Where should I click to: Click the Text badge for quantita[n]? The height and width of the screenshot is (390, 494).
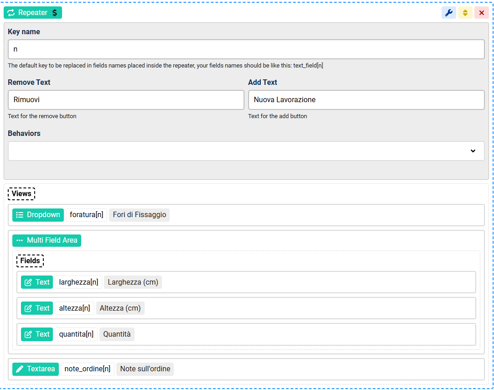[37, 334]
